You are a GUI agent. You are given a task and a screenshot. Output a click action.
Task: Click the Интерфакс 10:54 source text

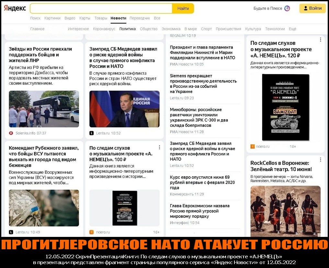[185, 223]
